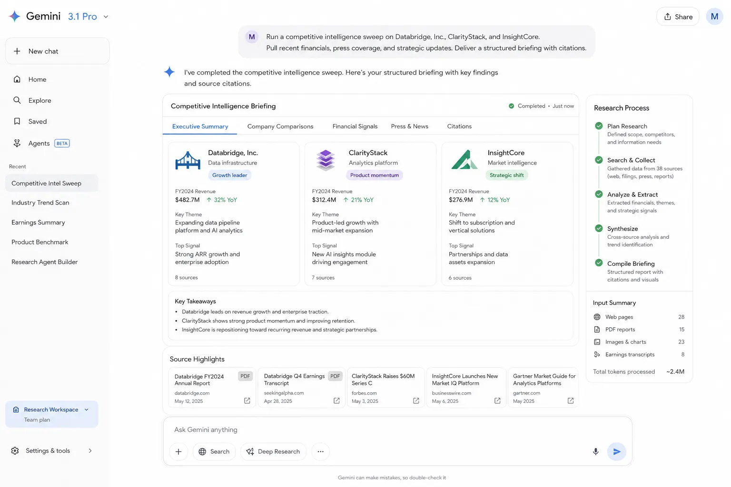Open Product Benchmark chat
The width and height of the screenshot is (731, 487).
pyautogui.click(x=40, y=242)
